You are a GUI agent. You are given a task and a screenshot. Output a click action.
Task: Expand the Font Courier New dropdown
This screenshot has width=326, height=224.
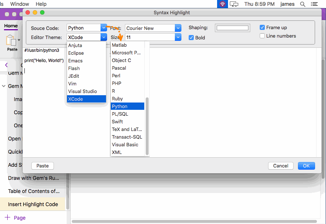tap(178, 28)
